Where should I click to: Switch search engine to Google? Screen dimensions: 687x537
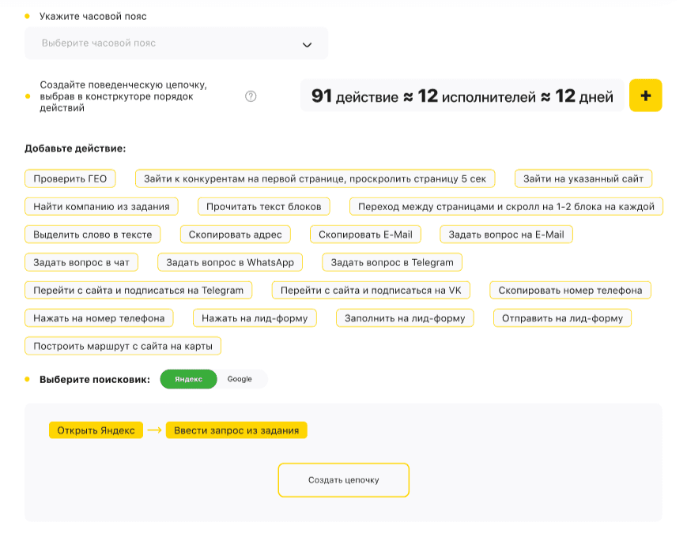pos(240,379)
